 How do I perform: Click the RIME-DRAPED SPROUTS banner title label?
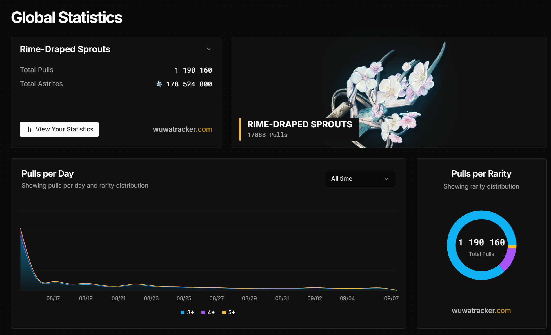[300, 124]
